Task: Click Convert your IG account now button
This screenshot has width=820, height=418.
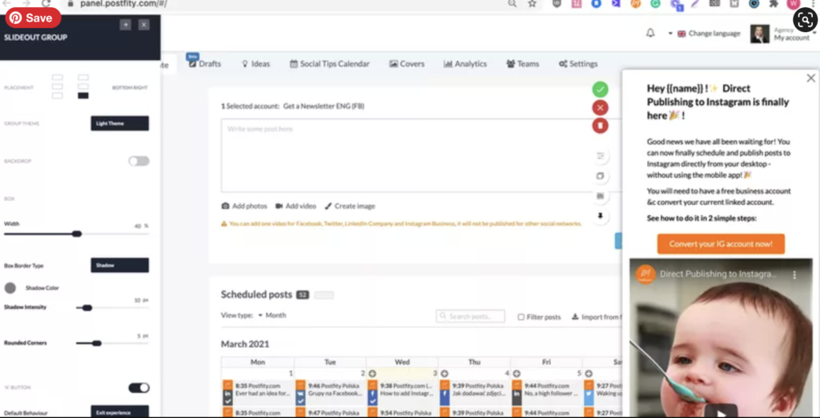Action: (721, 244)
